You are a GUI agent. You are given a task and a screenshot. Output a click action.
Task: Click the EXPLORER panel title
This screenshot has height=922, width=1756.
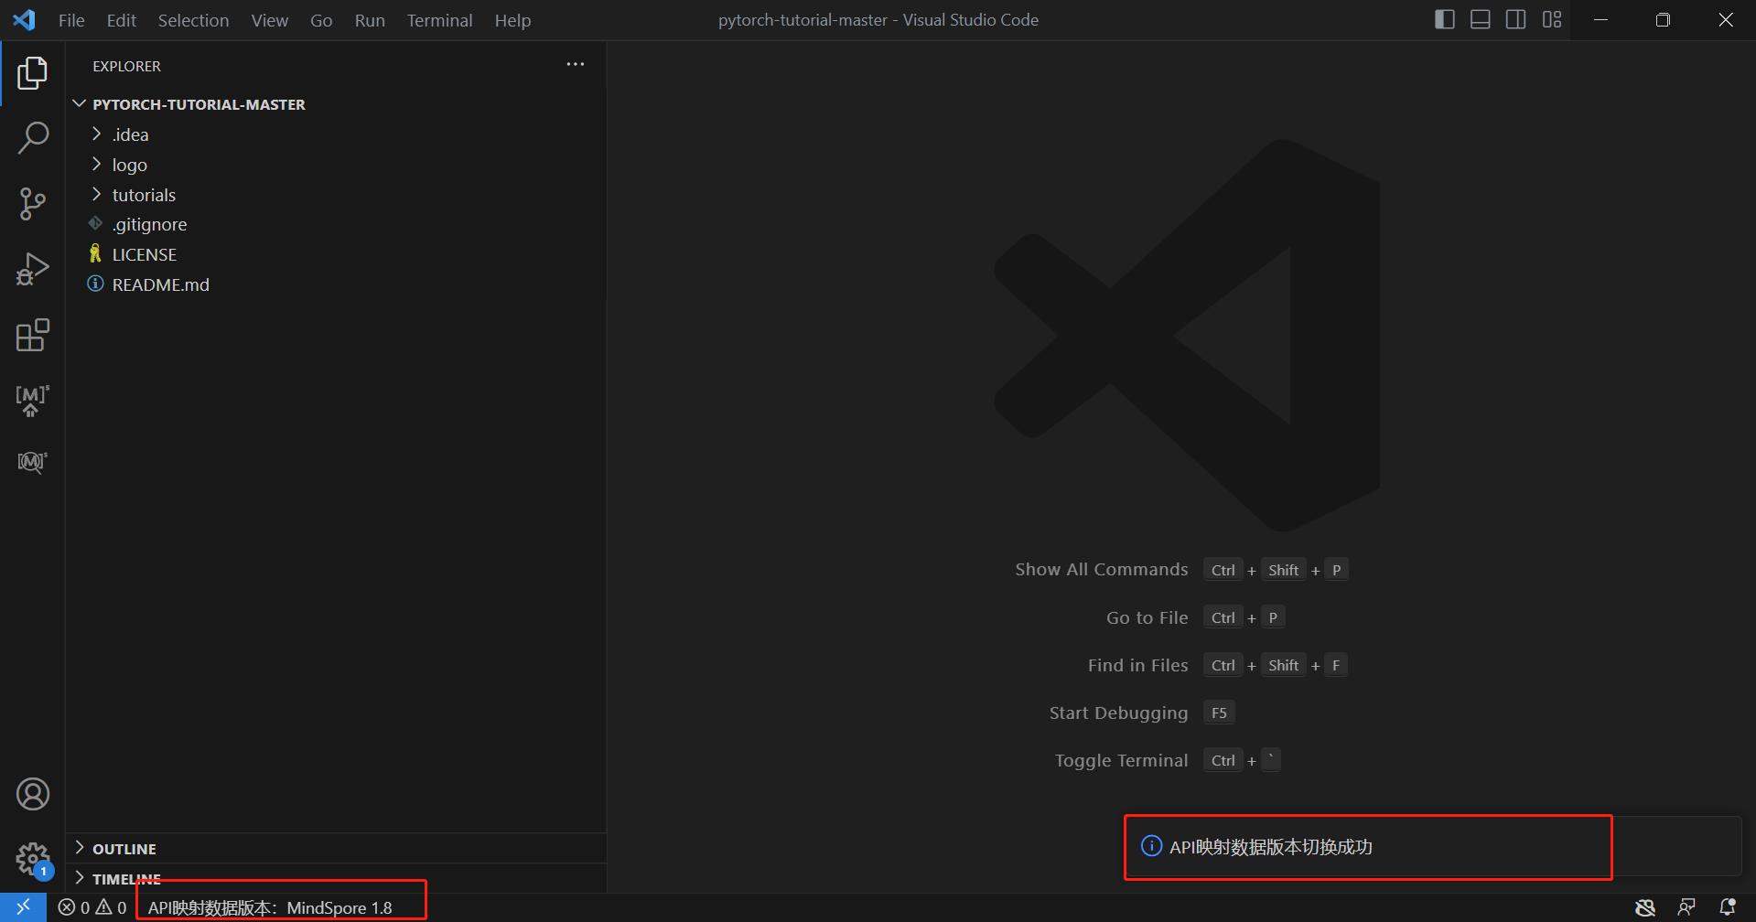[126, 66]
